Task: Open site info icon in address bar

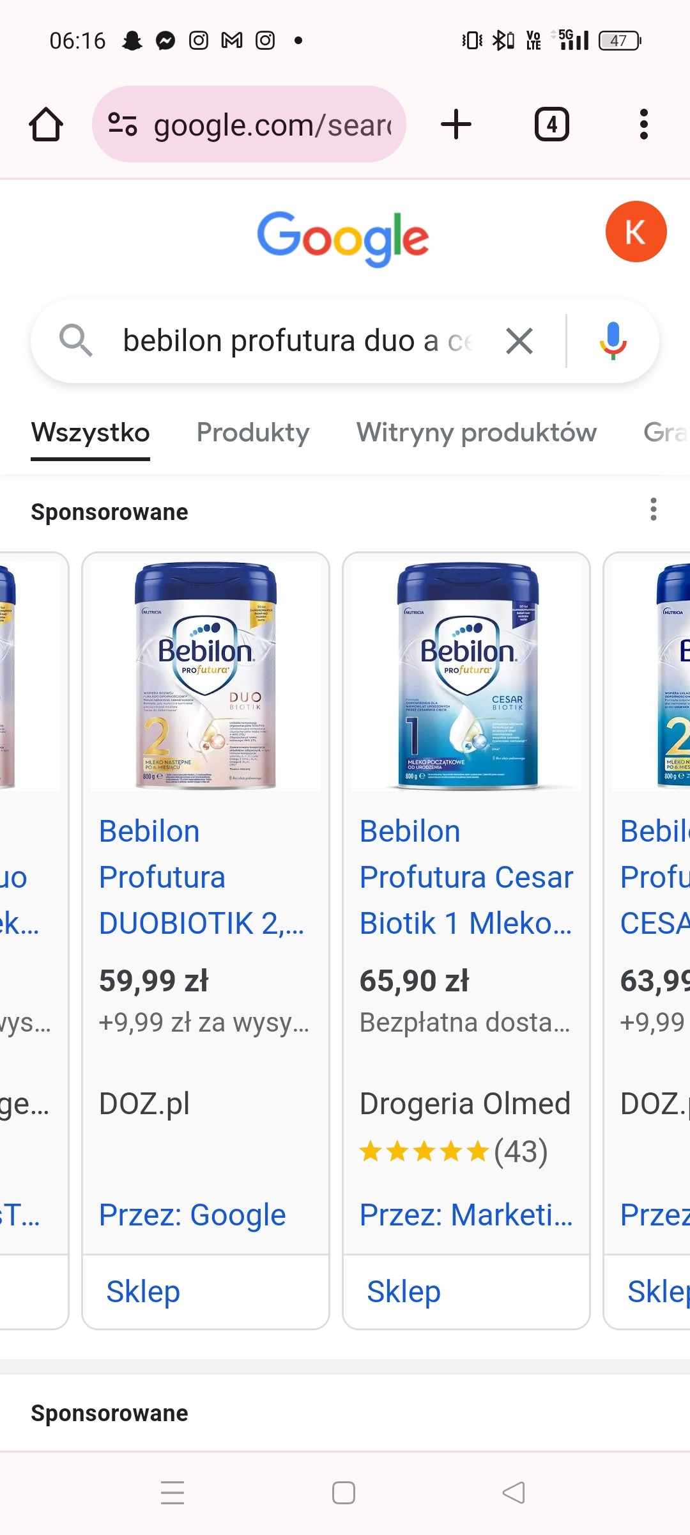Action: (123, 124)
